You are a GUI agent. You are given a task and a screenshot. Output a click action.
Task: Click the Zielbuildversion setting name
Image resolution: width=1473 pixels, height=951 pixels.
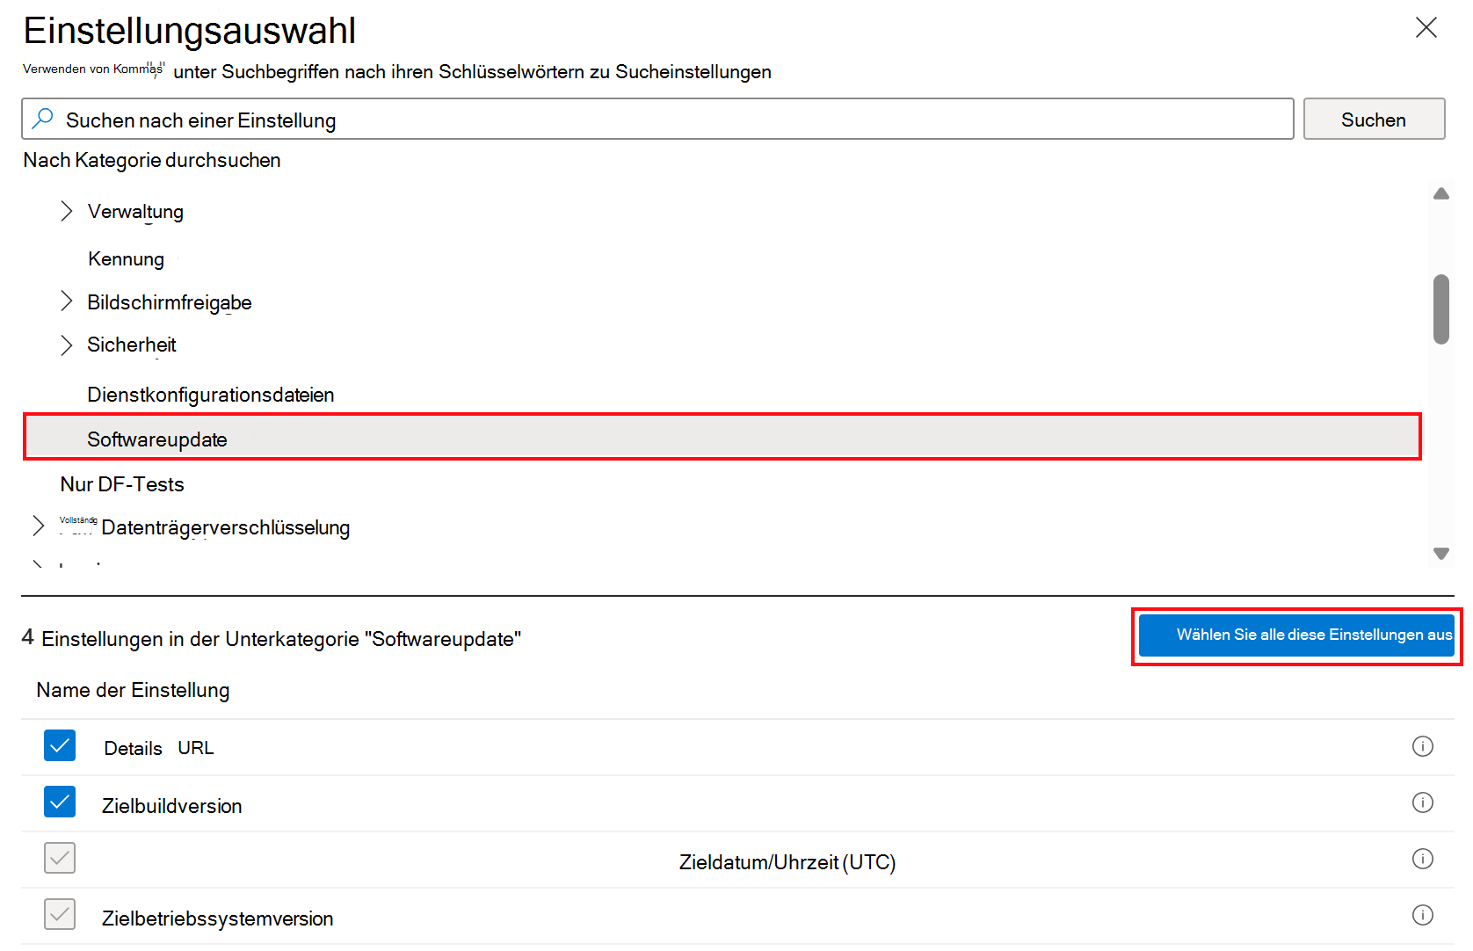172,806
